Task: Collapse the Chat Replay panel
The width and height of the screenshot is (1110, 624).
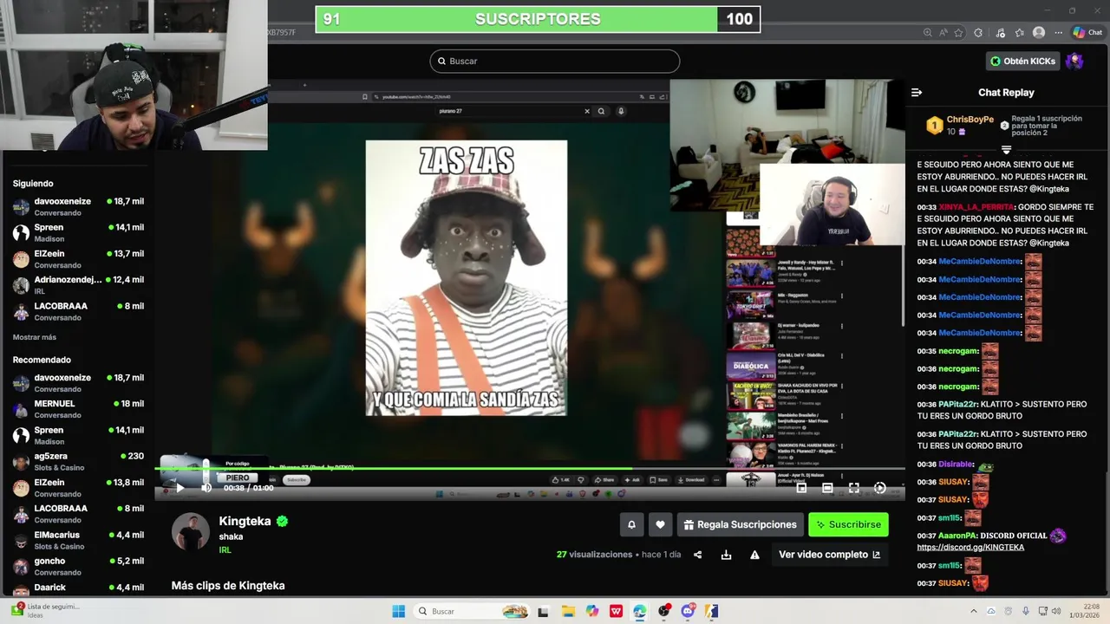Action: coord(917,93)
